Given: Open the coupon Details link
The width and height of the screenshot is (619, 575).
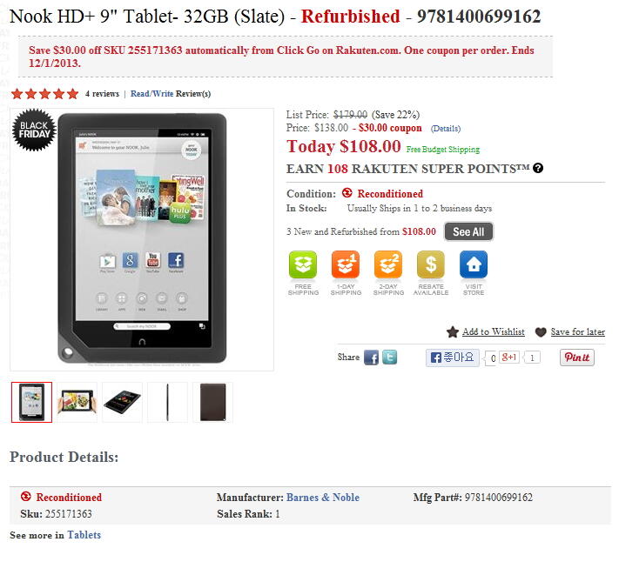Looking at the screenshot, I should coord(445,129).
